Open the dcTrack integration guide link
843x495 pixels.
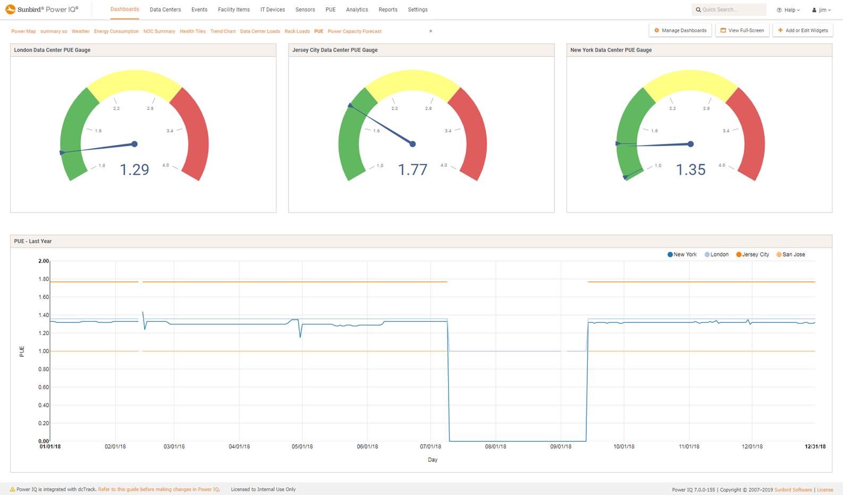(x=158, y=489)
